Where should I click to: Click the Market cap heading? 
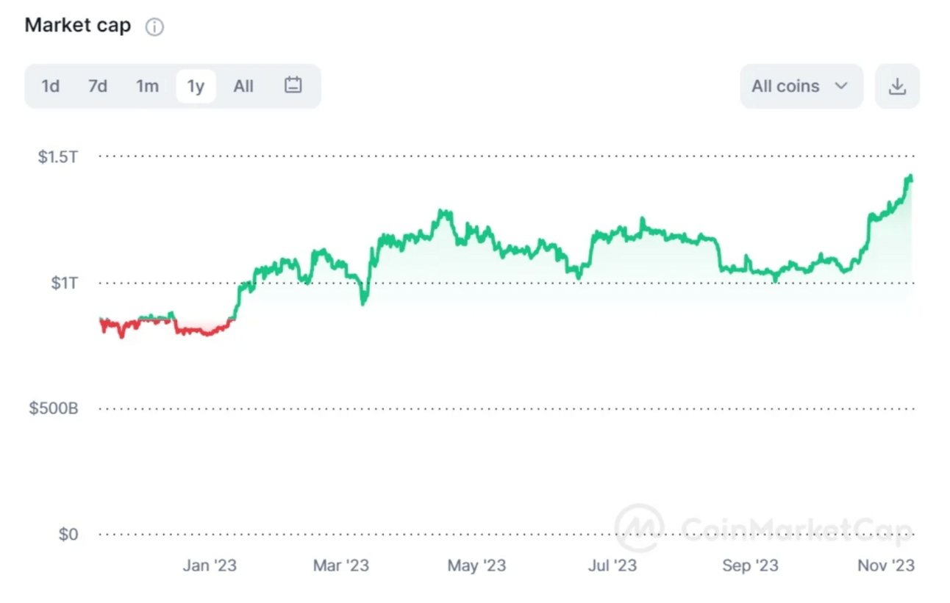pos(78,25)
